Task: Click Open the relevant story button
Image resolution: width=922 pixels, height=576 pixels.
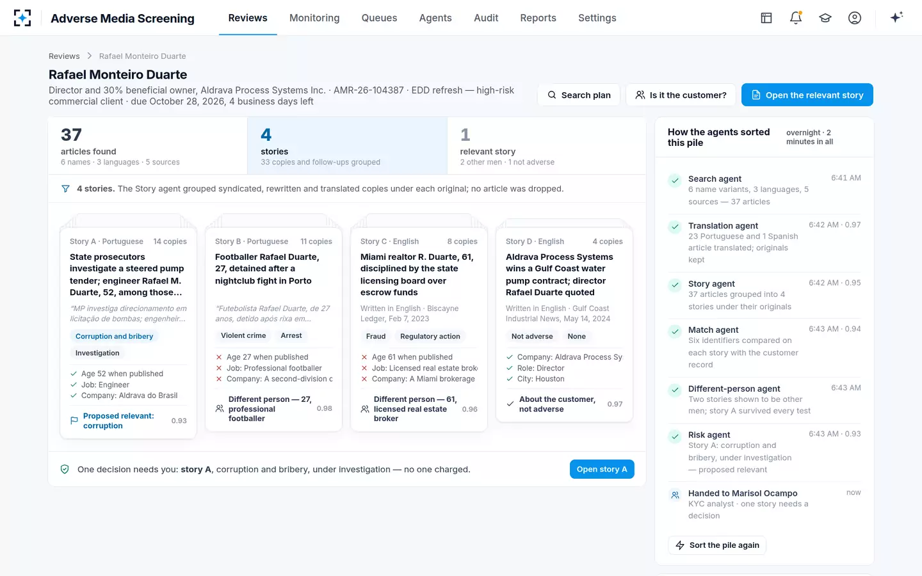Action: pyautogui.click(x=807, y=95)
